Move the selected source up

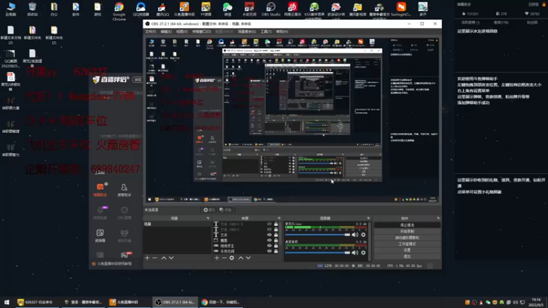[x=240, y=258]
